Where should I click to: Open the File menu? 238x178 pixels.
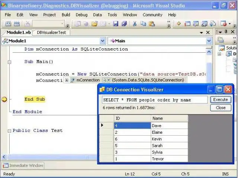coord(8,15)
